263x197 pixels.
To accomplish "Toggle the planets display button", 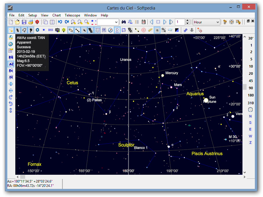I will pos(71,30).
